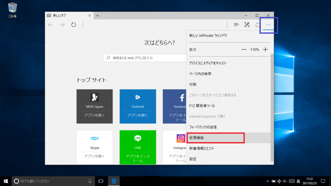Select 拡張機能 from the menu
Viewport: 331px width, 186px height.
[215, 138]
